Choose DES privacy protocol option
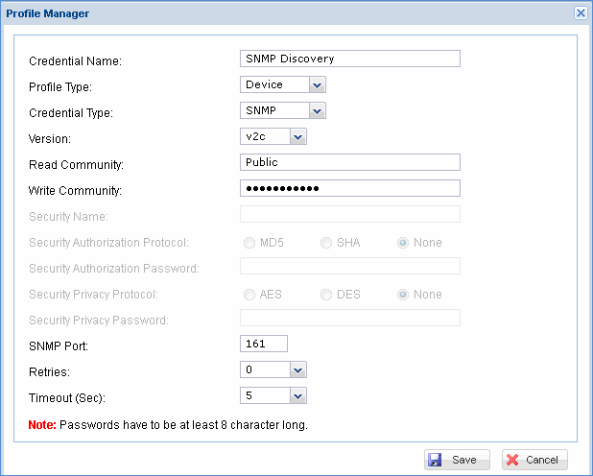The width and height of the screenshot is (593, 476). click(327, 295)
